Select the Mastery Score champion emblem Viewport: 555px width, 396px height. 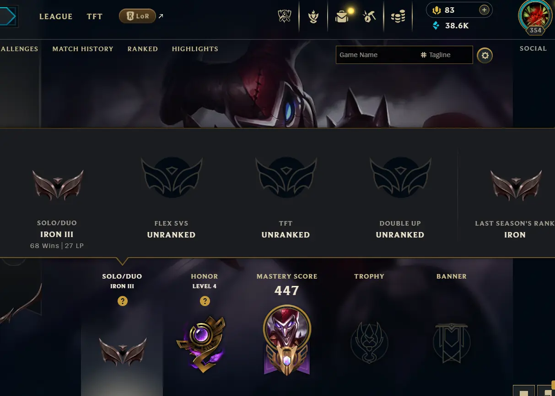coord(287,339)
